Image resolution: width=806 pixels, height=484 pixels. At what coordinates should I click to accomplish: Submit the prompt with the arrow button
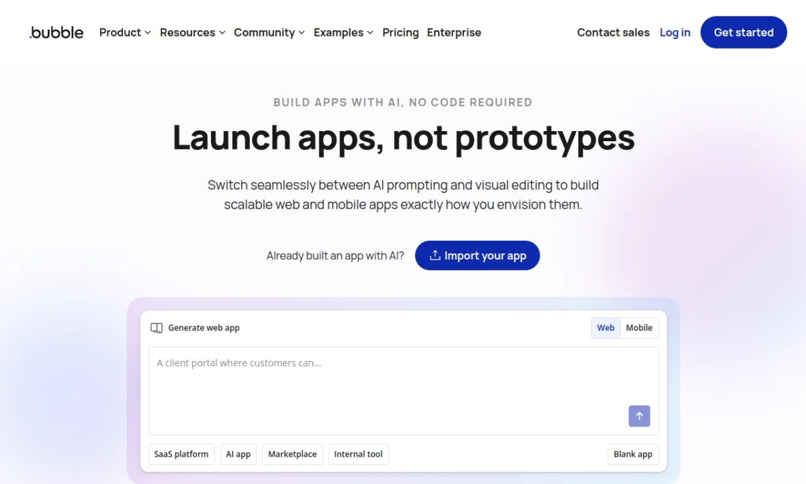(x=639, y=416)
